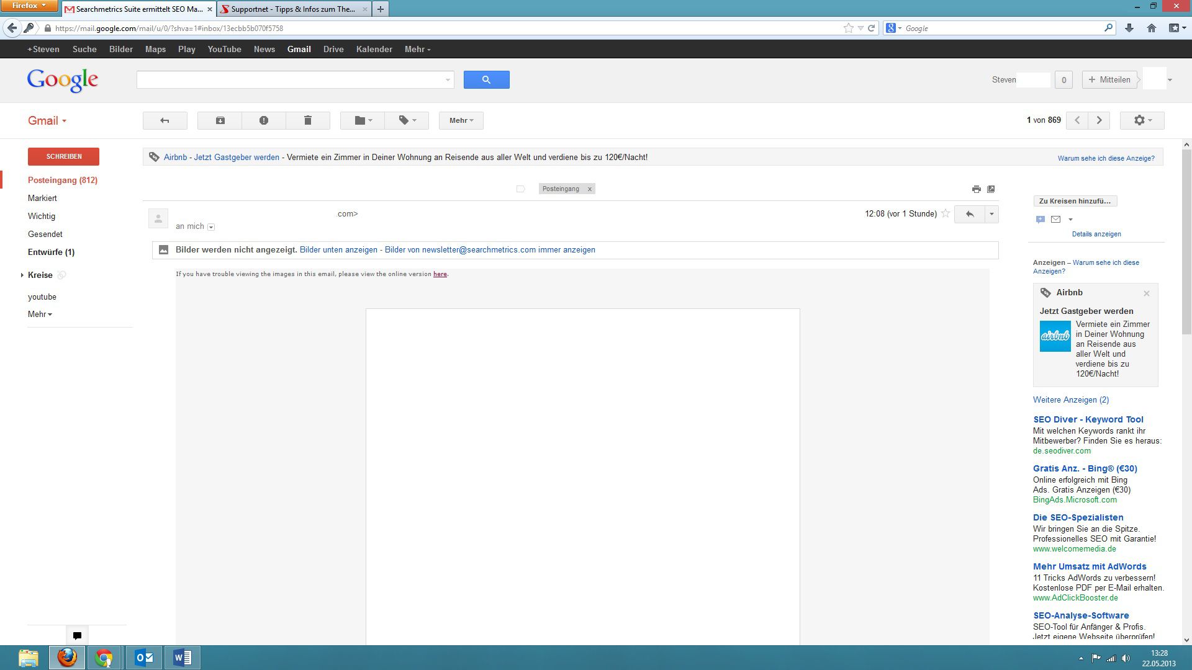Expand the settings gear menu
The image size is (1192, 670).
click(x=1142, y=120)
